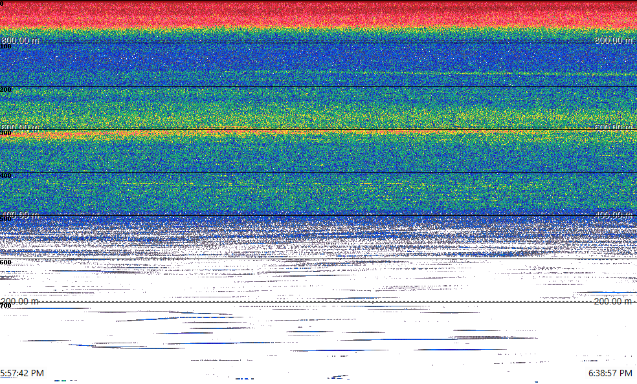Select the 500 depth gridline label

tap(6, 219)
